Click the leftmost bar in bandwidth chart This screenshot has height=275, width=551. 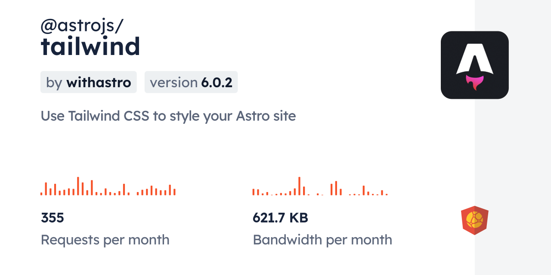point(254,192)
